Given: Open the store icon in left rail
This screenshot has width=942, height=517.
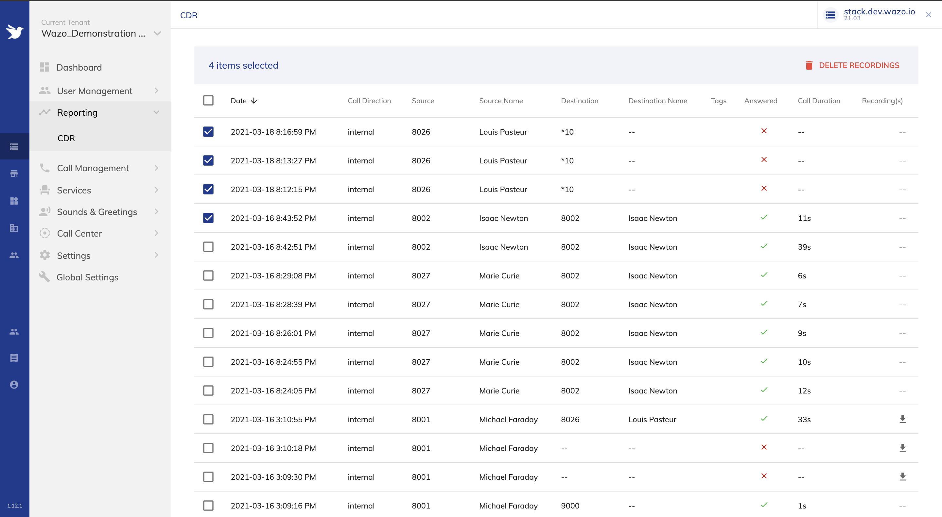Looking at the screenshot, I should click(14, 174).
